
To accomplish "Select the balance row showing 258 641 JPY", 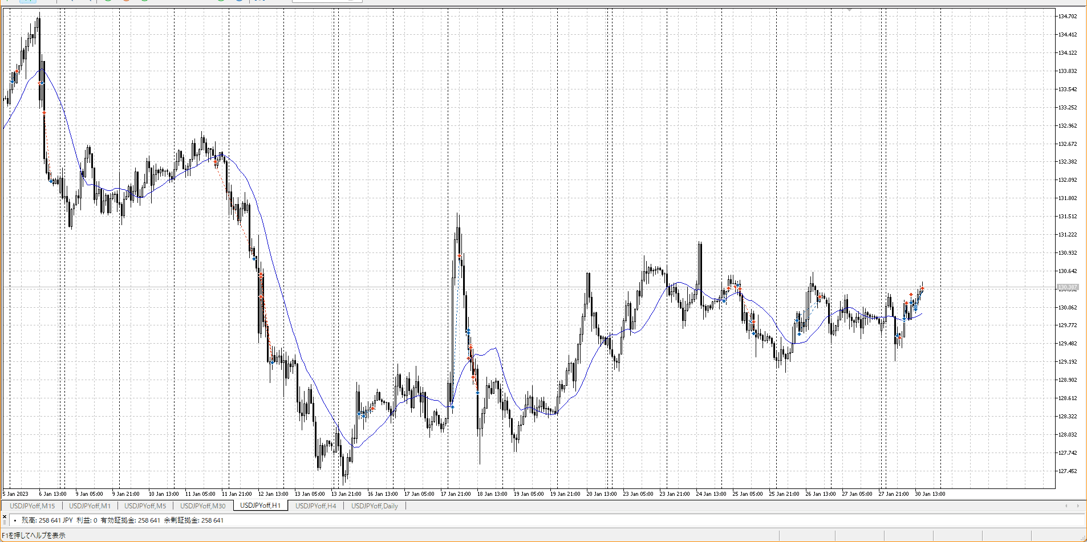I will (122, 520).
